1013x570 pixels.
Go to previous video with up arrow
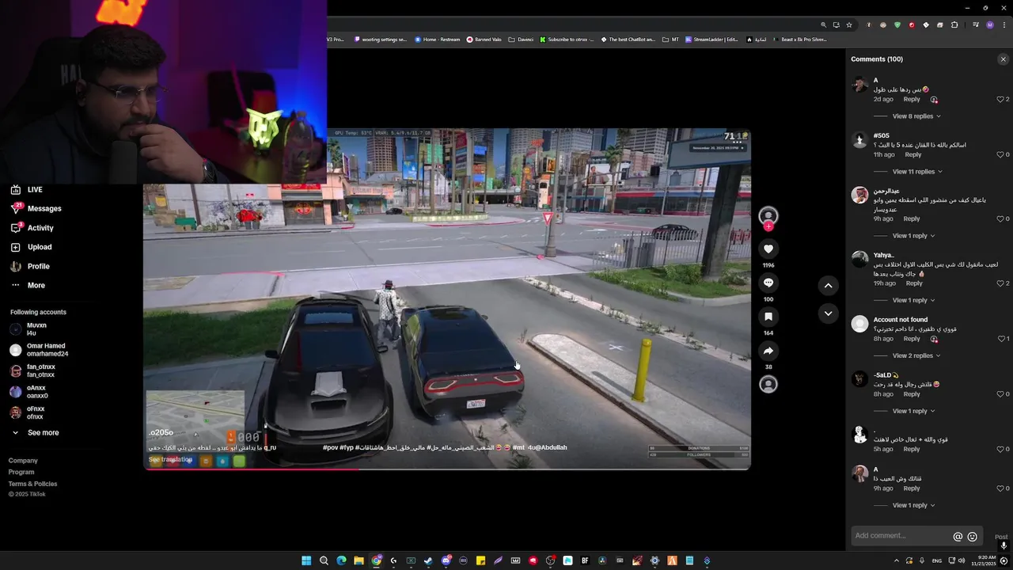coord(828,285)
